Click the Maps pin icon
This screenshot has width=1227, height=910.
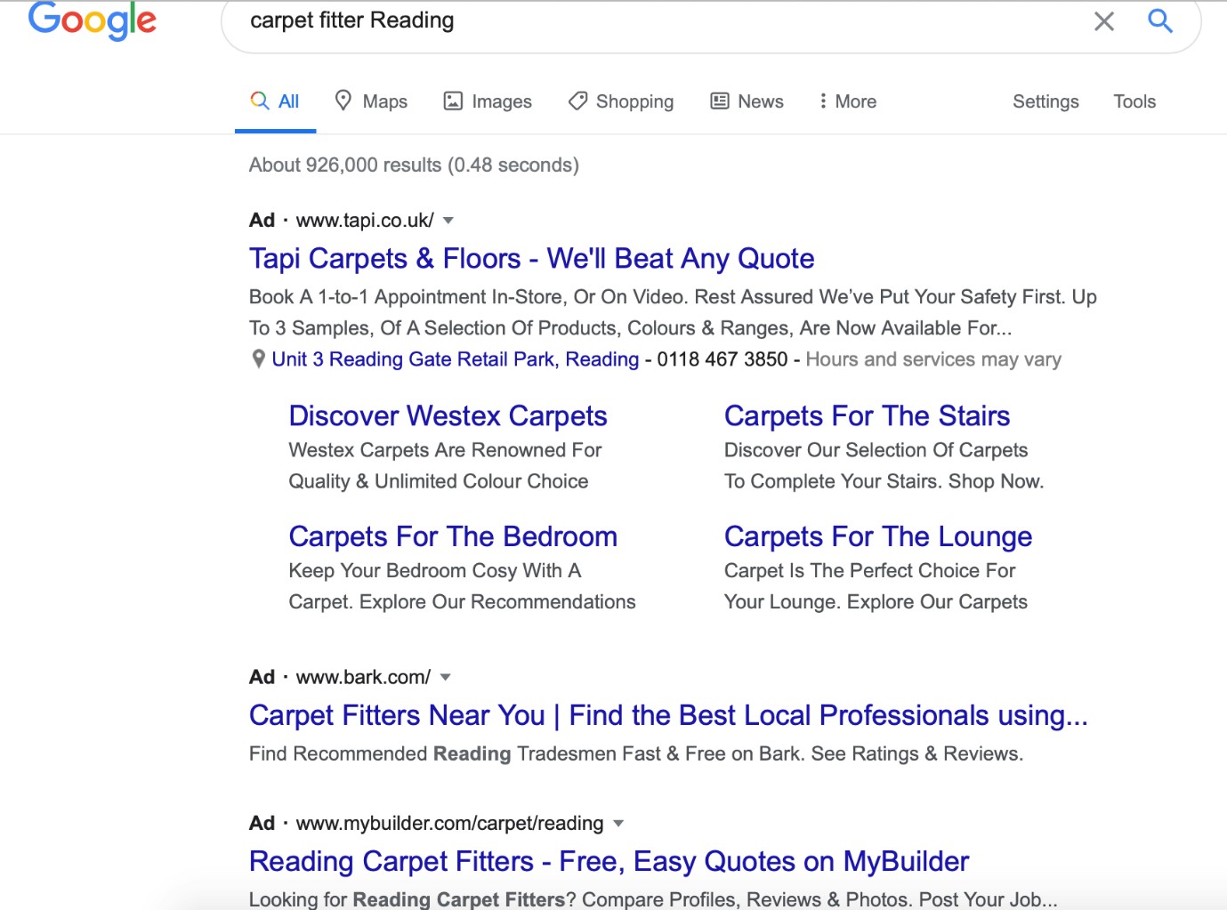pyautogui.click(x=343, y=101)
